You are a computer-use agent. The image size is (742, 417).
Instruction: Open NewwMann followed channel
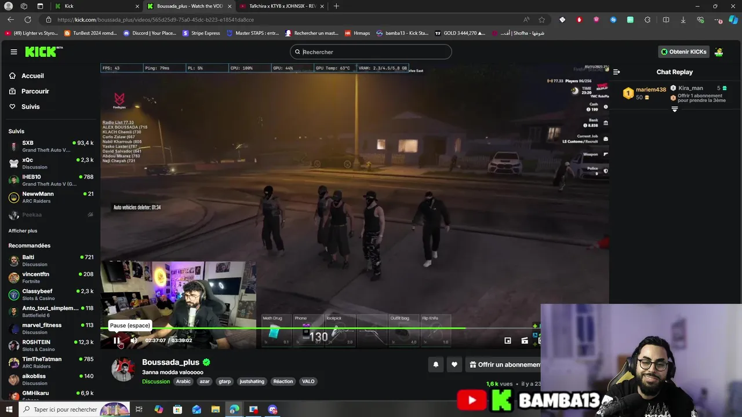click(51, 197)
